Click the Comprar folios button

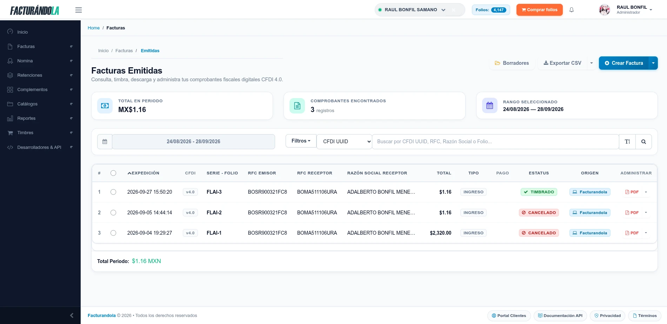[x=539, y=10]
